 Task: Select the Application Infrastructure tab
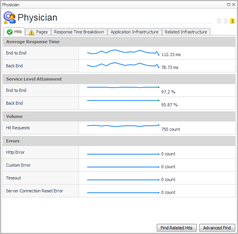134,32
